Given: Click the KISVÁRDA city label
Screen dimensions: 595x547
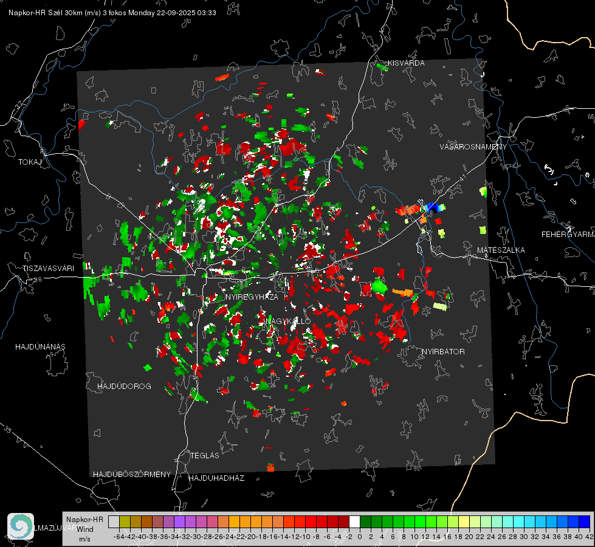Looking at the screenshot, I should pos(406,63).
